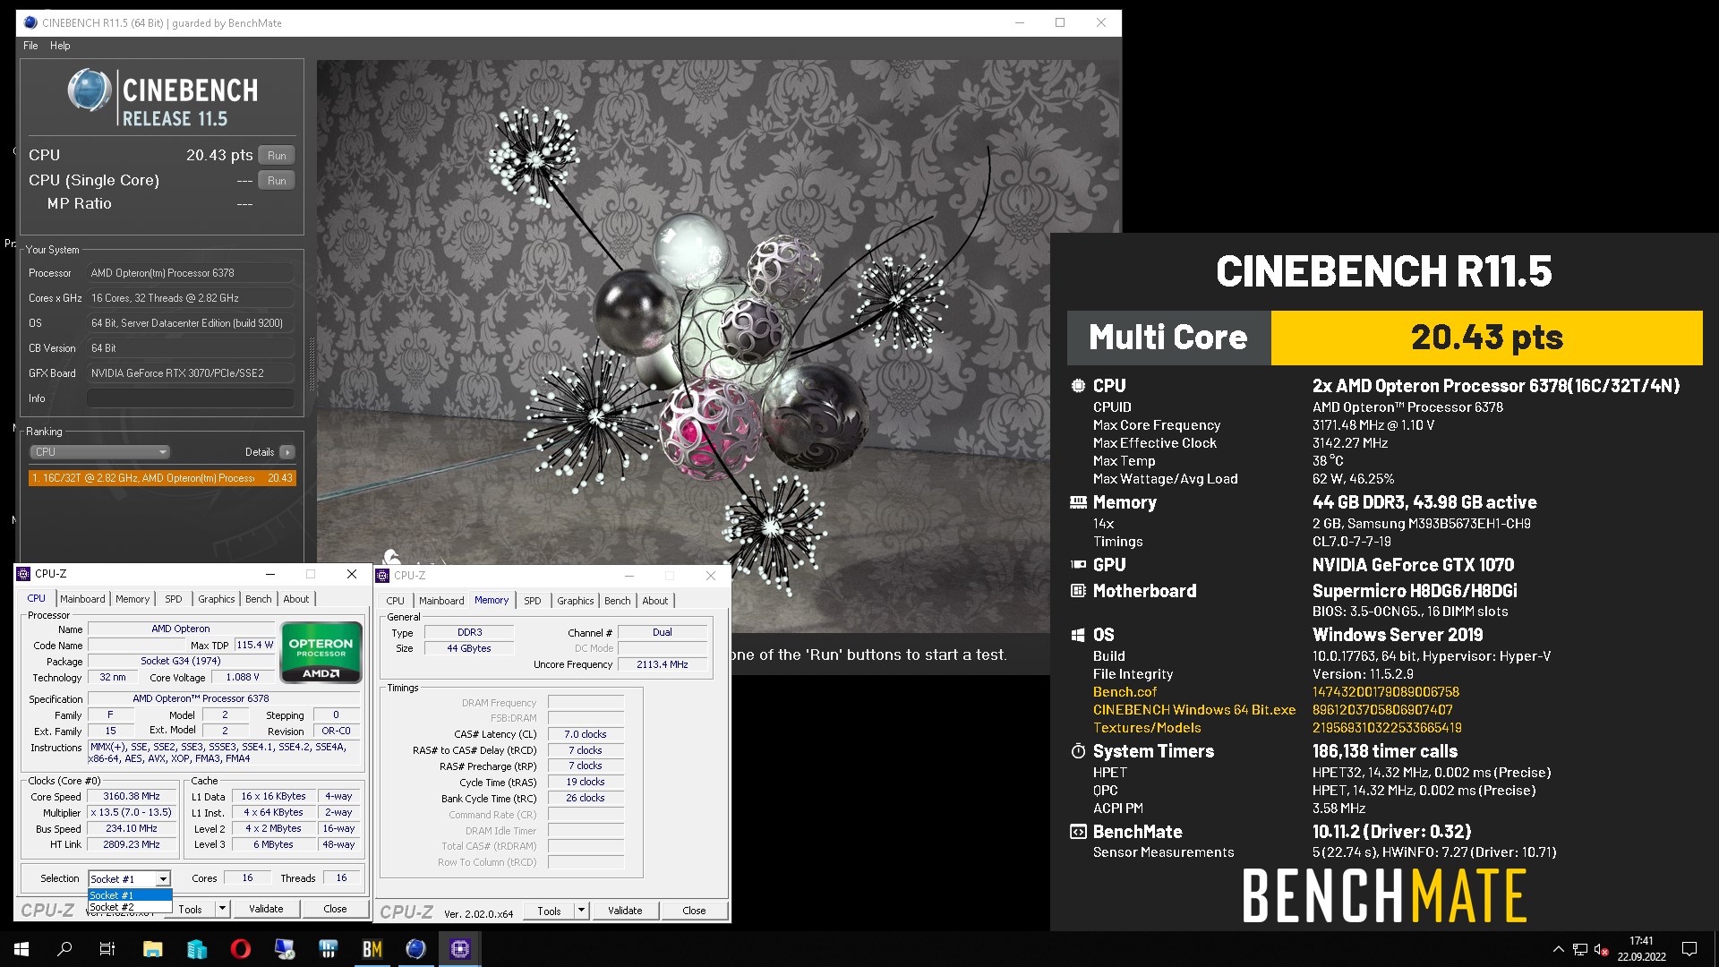Open Server Manager taskbar icon
The height and width of the screenshot is (967, 1719).
coord(196,949)
